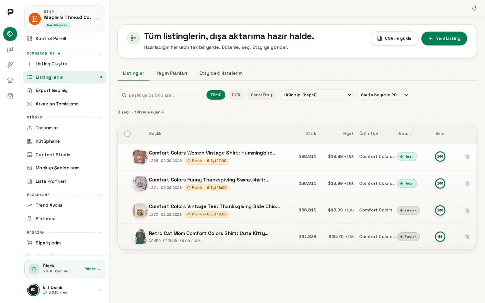Expand the Maple & Thread Co. store switcher

point(65,19)
